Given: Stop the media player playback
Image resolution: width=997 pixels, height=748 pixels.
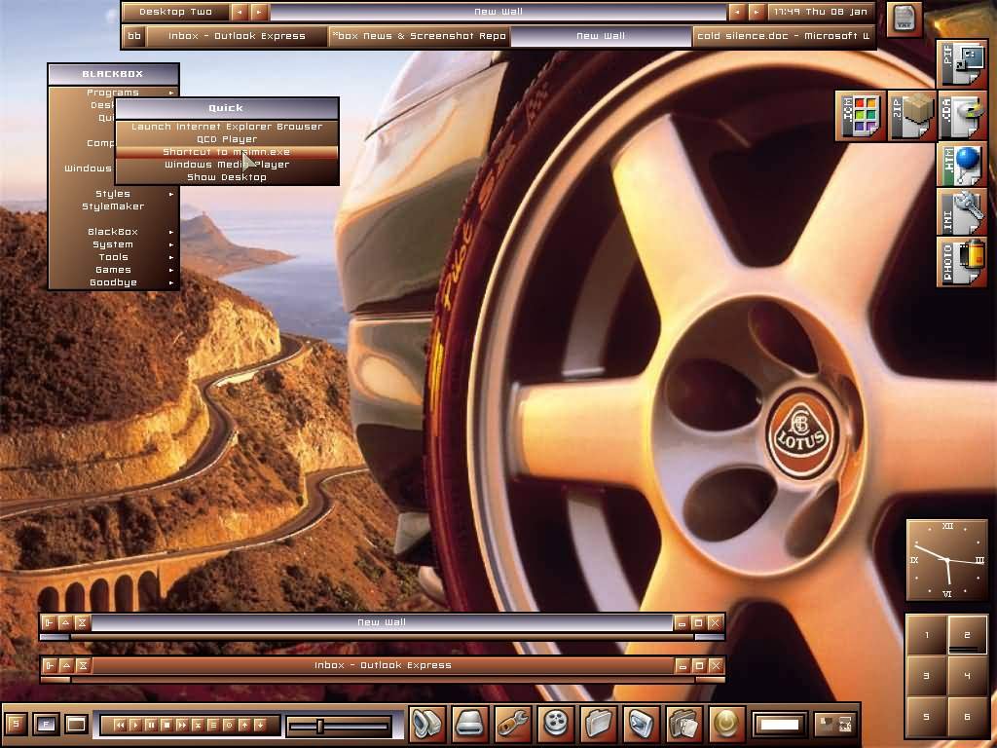Looking at the screenshot, I should (x=166, y=725).
